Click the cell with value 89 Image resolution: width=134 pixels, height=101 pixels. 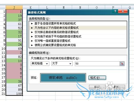14,90
